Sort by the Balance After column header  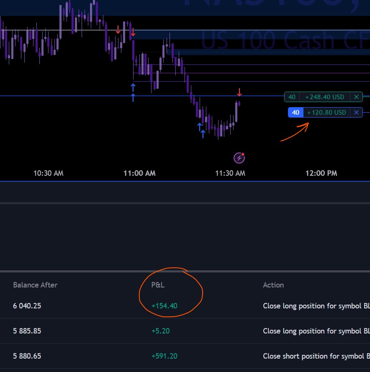pos(35,285)
